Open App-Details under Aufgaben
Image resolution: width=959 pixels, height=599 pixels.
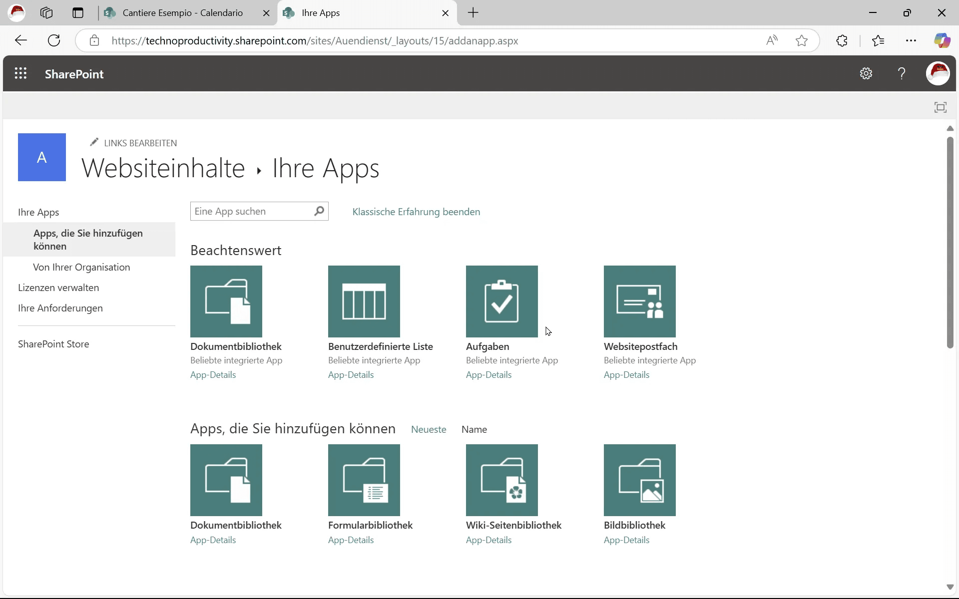point(488,375)
